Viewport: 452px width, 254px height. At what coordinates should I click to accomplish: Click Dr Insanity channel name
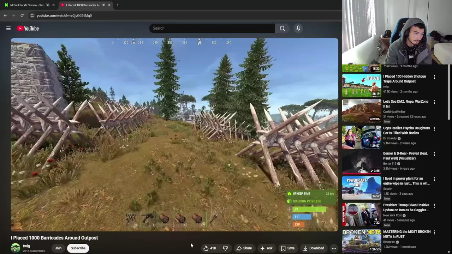pos(390,138)
